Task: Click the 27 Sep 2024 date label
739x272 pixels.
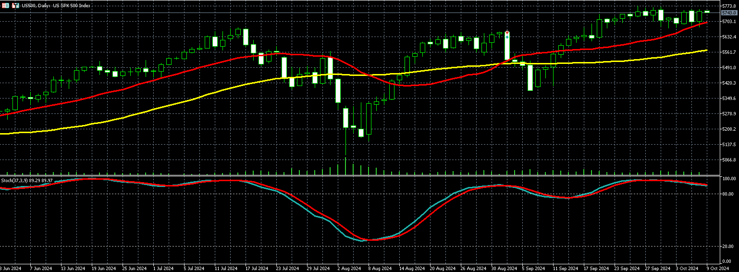Action: [x=657, y=268]
